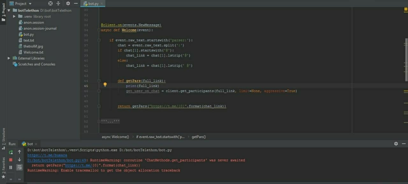
Task: Toggle soft-wrap in the Run console
Action: pyautogui.click(x=19, y=167)
